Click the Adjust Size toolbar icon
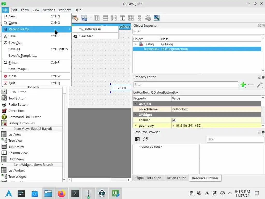The height and width of the screenshot is (199, 265). click(x=157, y=18)
